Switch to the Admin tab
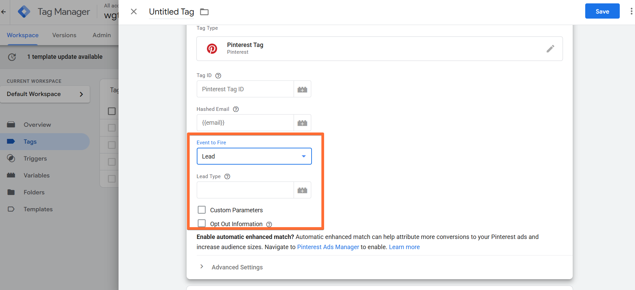 (x=102, y=35)
